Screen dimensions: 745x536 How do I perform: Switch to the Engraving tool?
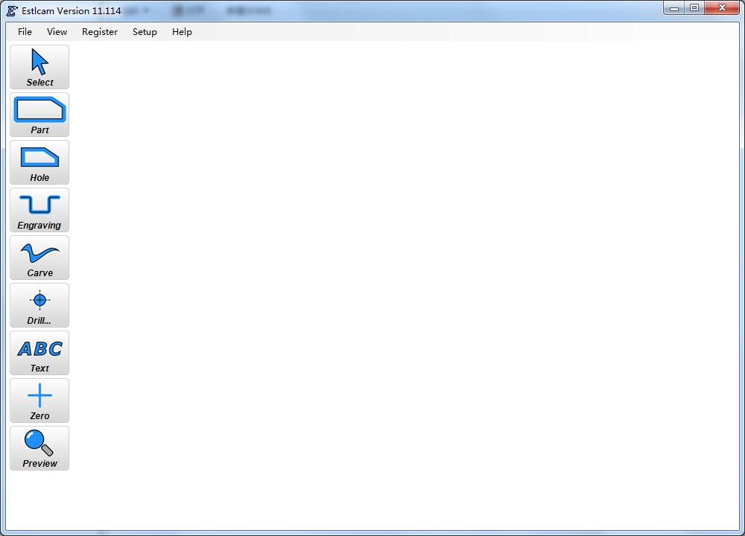coord(39,210)
